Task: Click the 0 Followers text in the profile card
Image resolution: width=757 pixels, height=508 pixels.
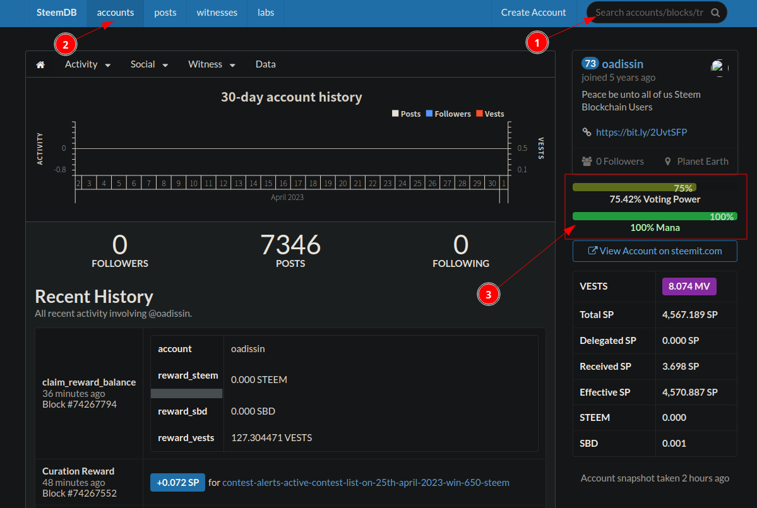Action: 620,162
